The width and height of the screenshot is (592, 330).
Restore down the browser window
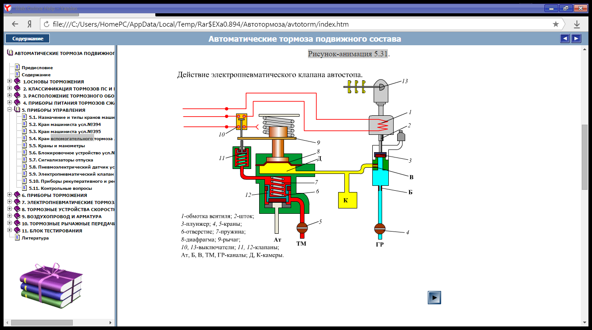click(566, 8)
